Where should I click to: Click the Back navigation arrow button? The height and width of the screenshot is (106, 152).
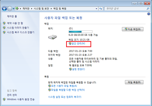click(x=4, y=8)
